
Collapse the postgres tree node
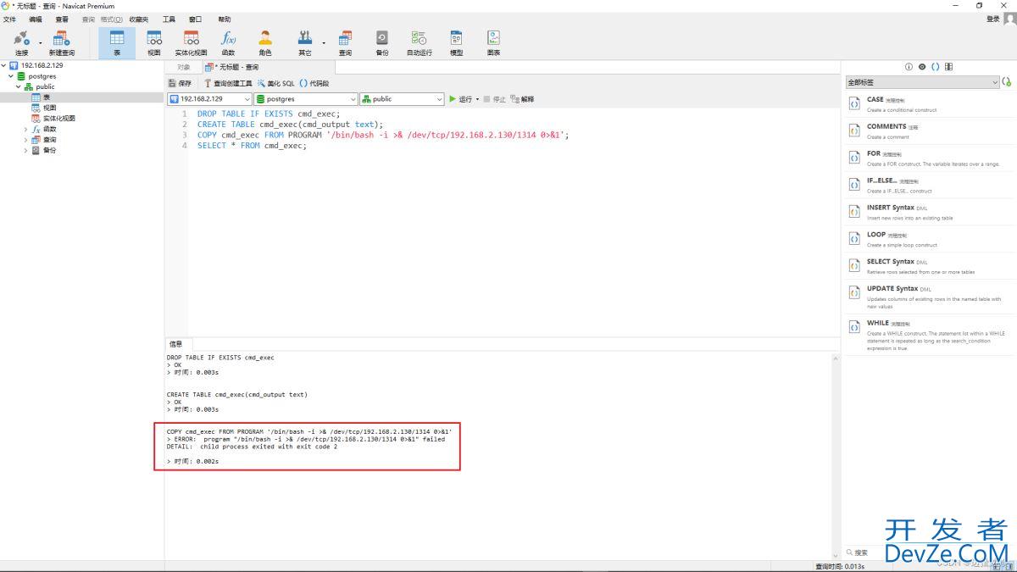pyautogui.click(x=11, y=76)
